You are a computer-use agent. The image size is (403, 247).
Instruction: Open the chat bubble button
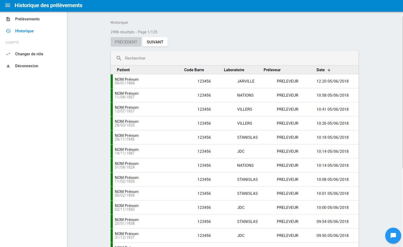tap(393, 236)
